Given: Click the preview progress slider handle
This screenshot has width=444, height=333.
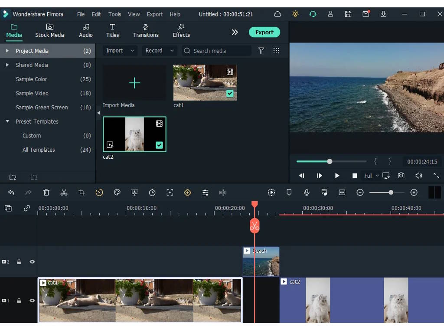Looking at the screenshot, I should pyautogui.click(x=330, y=162).
